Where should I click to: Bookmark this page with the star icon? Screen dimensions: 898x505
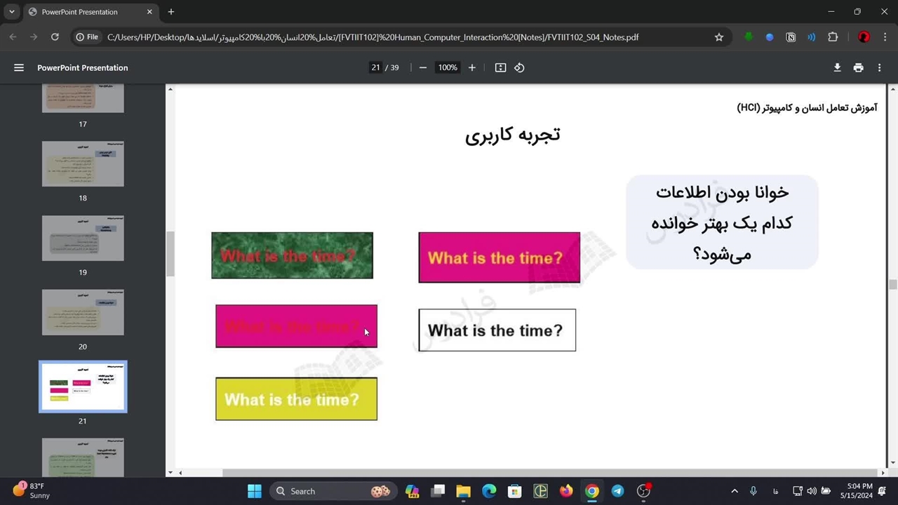tap(719, 37)
